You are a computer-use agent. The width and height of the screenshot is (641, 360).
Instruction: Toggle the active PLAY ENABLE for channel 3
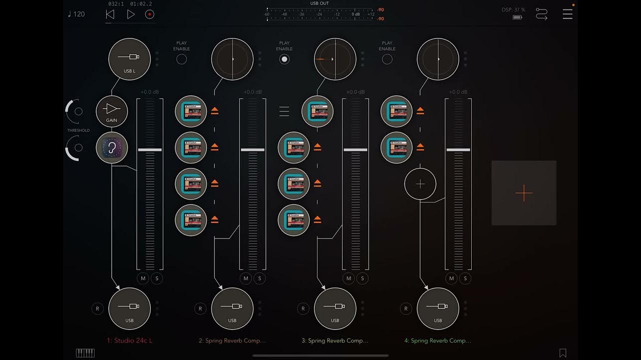tap(284, 59)
